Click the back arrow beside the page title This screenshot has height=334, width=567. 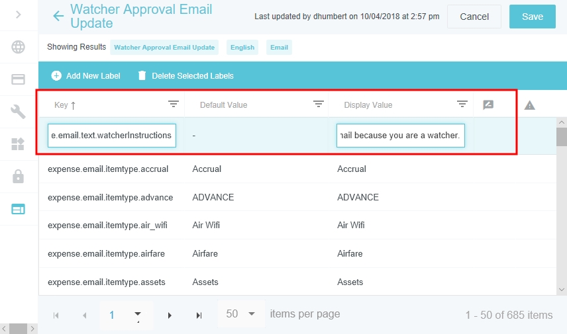tap(59, 16)
